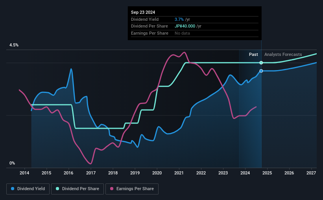
Task: Click the 0% y-axis label
Action: coord(12,163)
